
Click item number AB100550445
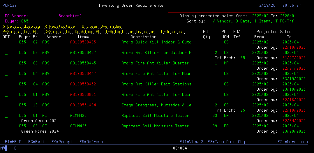[83, 63]
